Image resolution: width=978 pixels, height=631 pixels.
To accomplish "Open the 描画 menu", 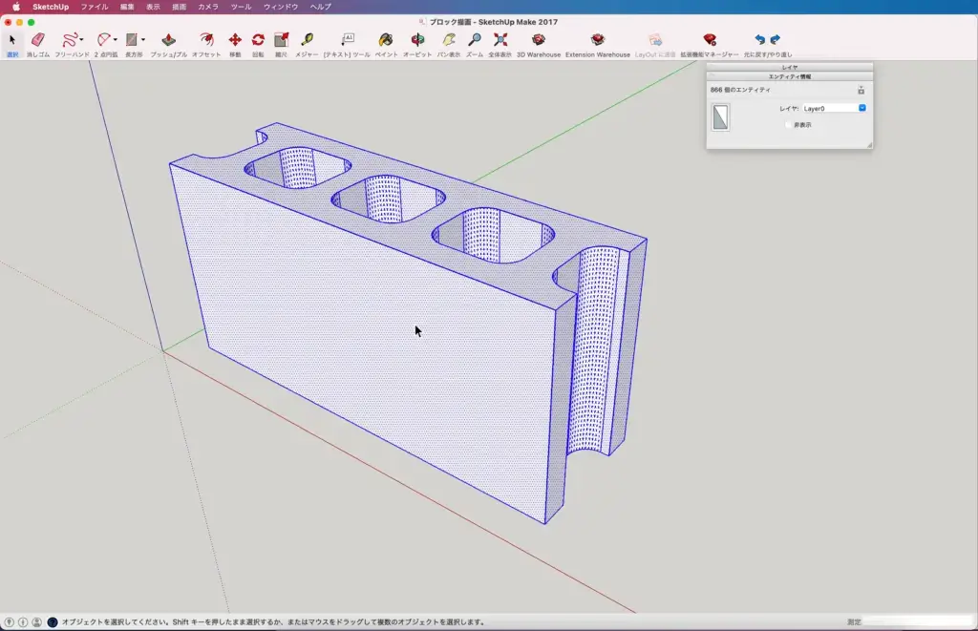I will pos(179,7).
